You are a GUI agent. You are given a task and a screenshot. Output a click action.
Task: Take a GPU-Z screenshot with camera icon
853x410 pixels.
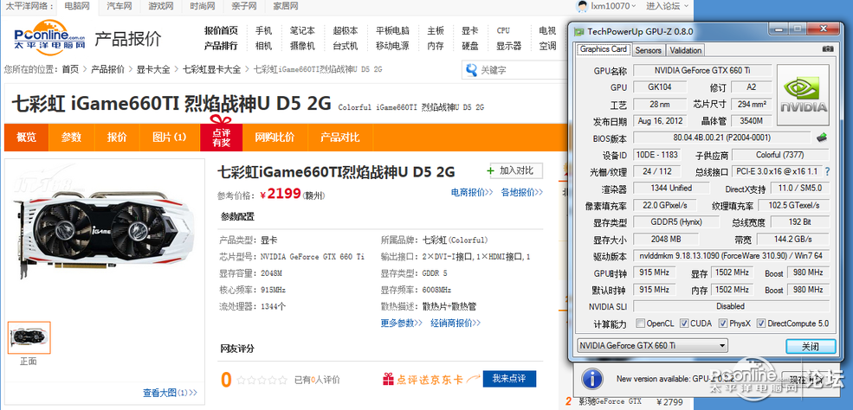point(827,49)
